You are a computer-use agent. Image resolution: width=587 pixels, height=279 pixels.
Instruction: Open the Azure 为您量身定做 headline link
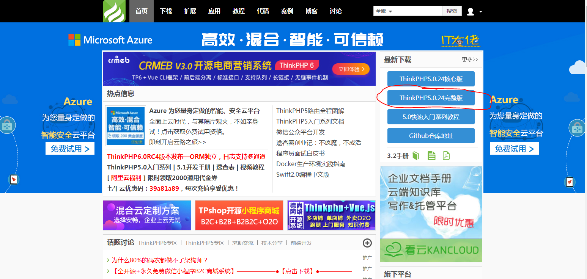[x=205, y=111]
